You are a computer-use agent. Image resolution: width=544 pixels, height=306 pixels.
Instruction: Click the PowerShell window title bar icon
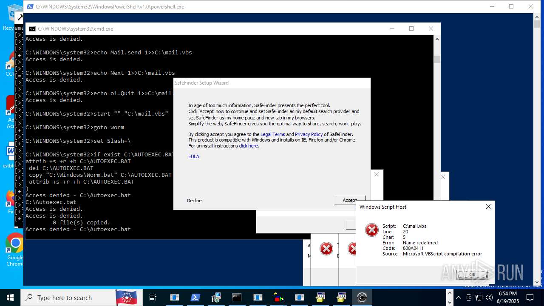(x=30, y=7)
